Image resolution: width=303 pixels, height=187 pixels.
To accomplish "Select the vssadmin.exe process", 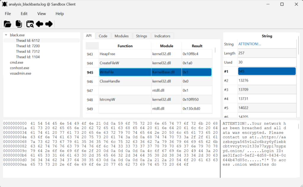I will (20, 73).
